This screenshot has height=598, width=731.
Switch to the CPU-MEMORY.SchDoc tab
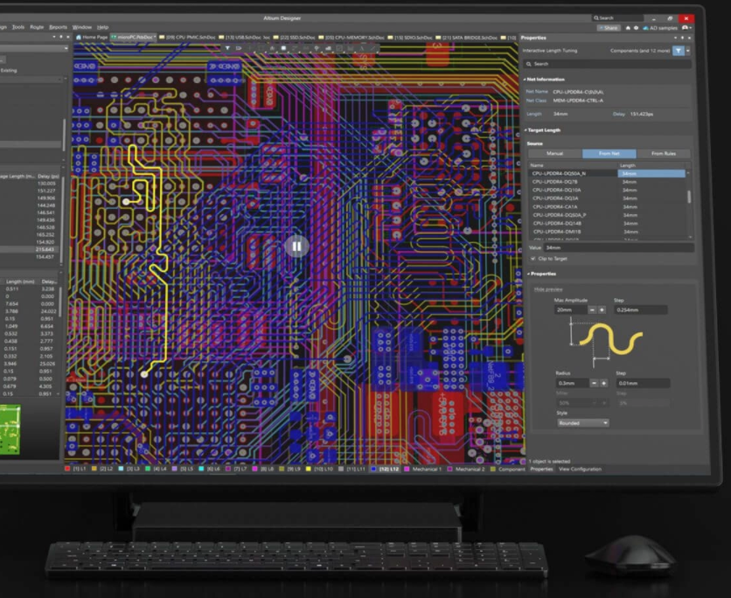point(352,38)
